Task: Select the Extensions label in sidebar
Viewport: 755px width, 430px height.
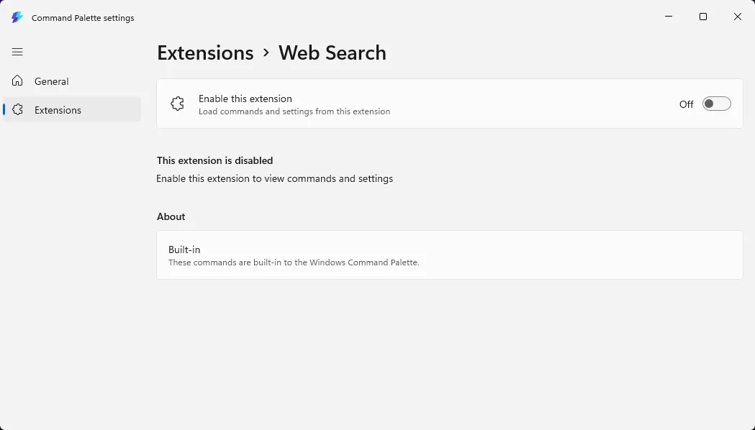Action: coord(58,110)
